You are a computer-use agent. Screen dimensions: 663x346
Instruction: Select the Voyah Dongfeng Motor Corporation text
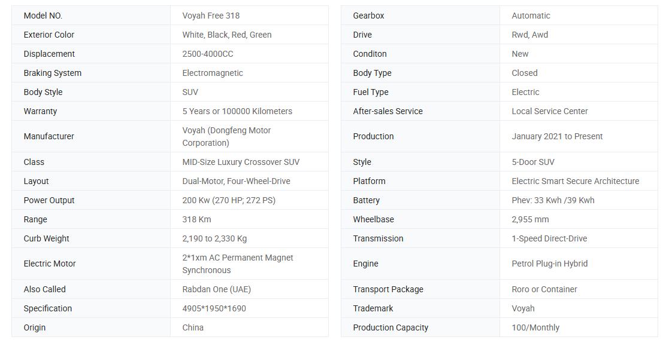point(226,136)
